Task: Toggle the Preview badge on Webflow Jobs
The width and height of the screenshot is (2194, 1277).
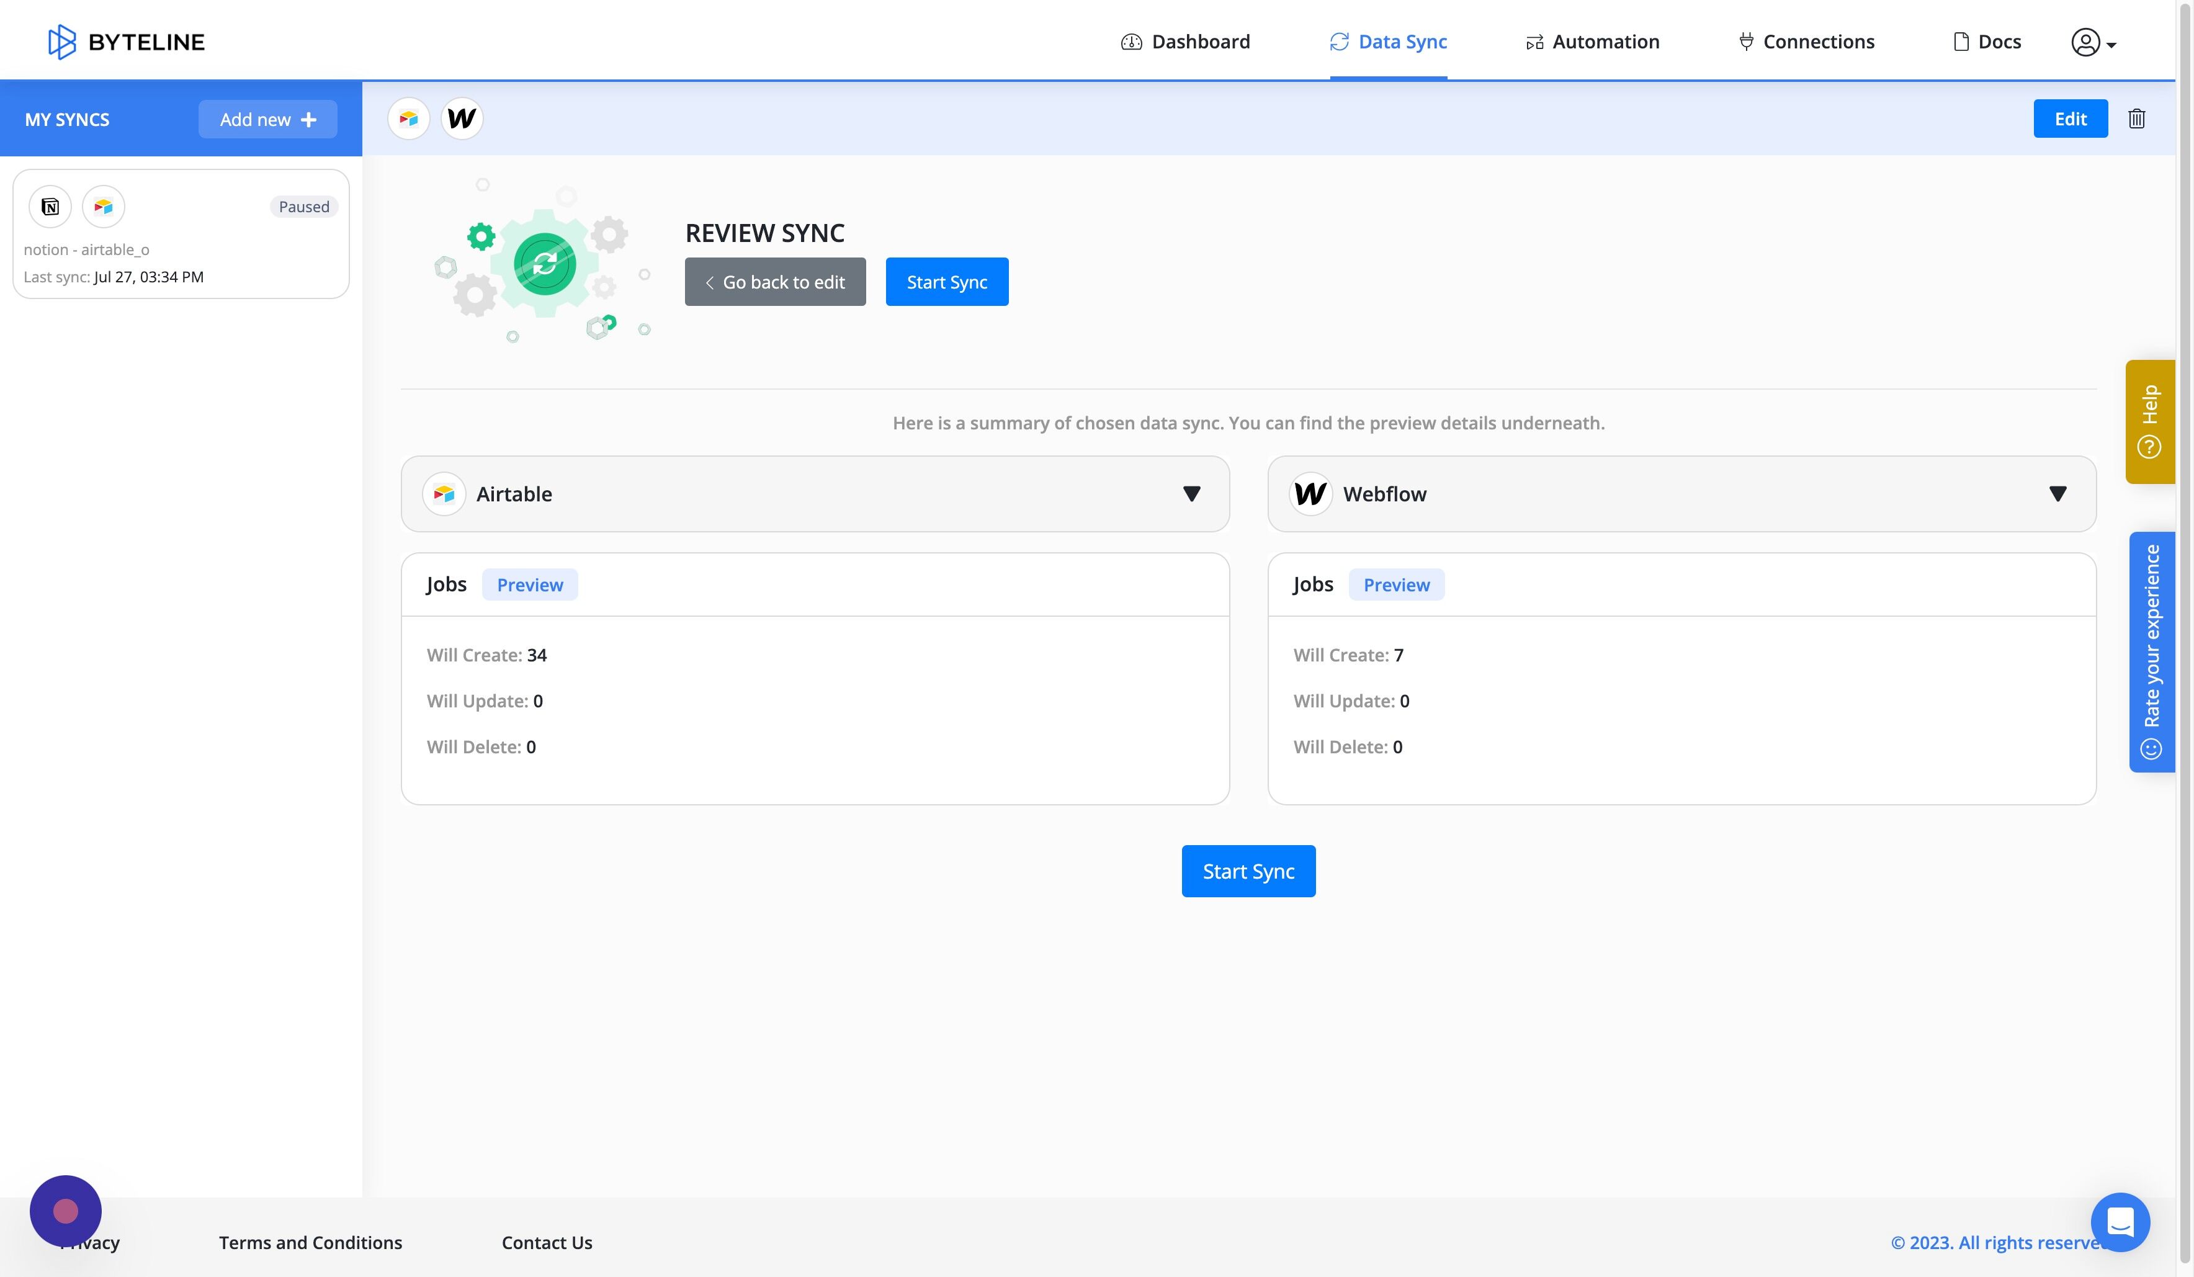Action: click(1395, 584)
